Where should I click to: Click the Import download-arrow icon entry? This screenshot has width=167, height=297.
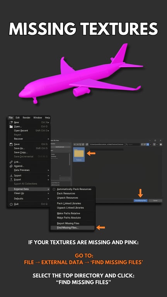coord(11,176)
